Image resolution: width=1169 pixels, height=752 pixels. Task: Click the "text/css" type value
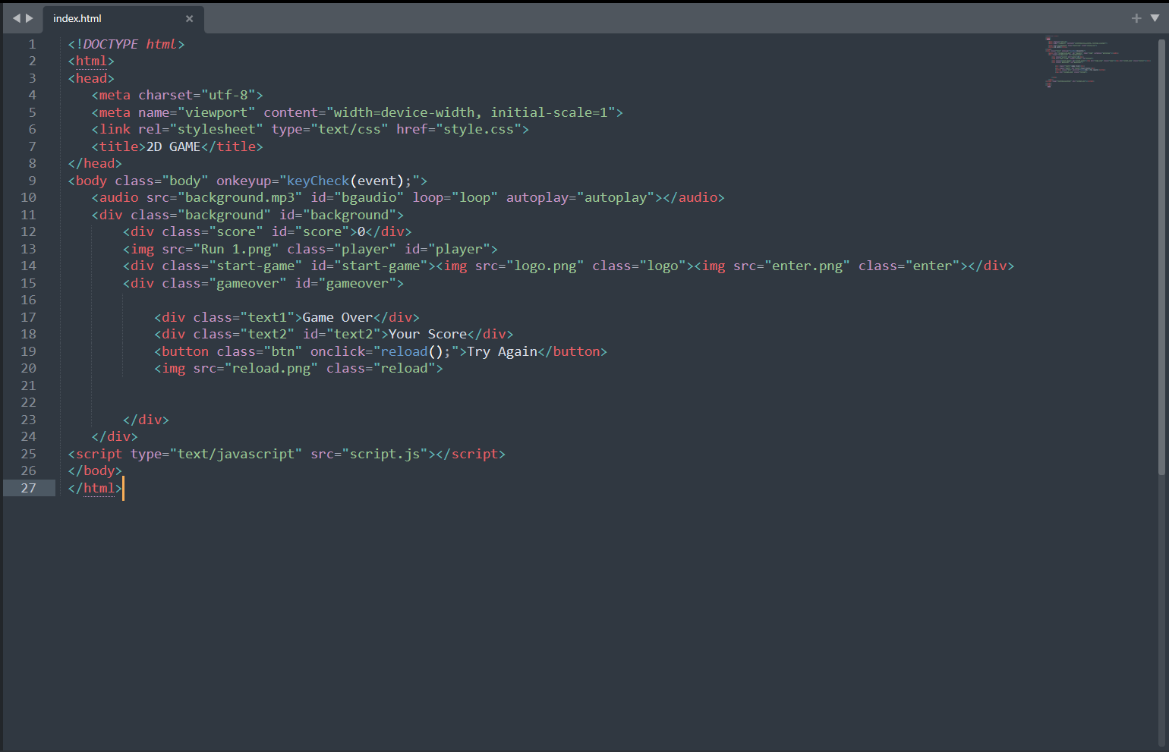[x=349, y=129]
